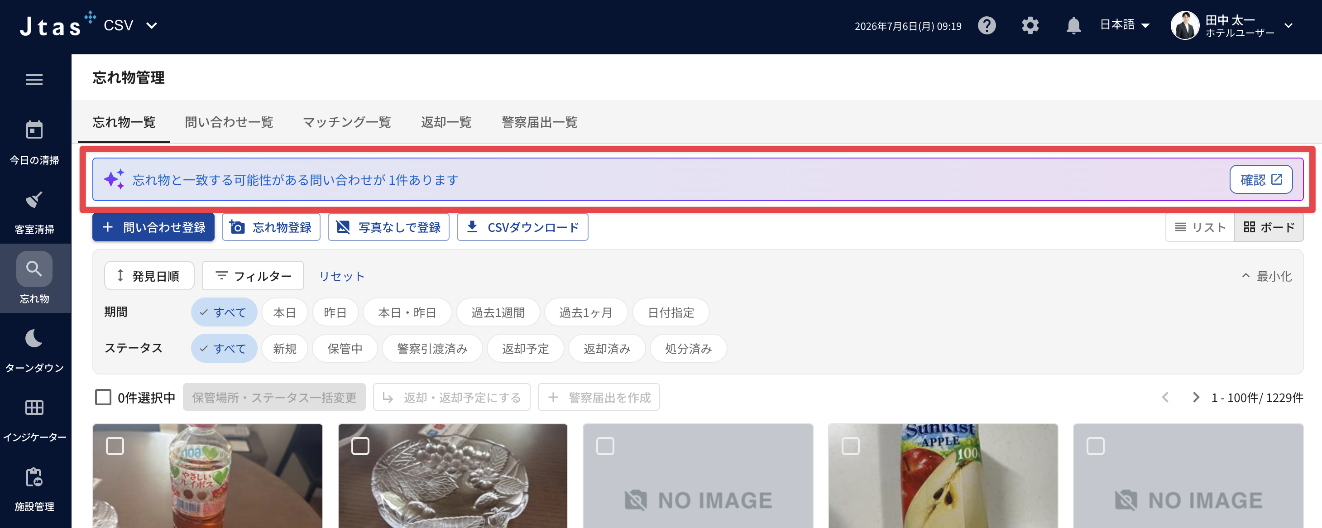1322x528 pixels.
Task: Click the Jtas logo
Action: tap(57, 24)
